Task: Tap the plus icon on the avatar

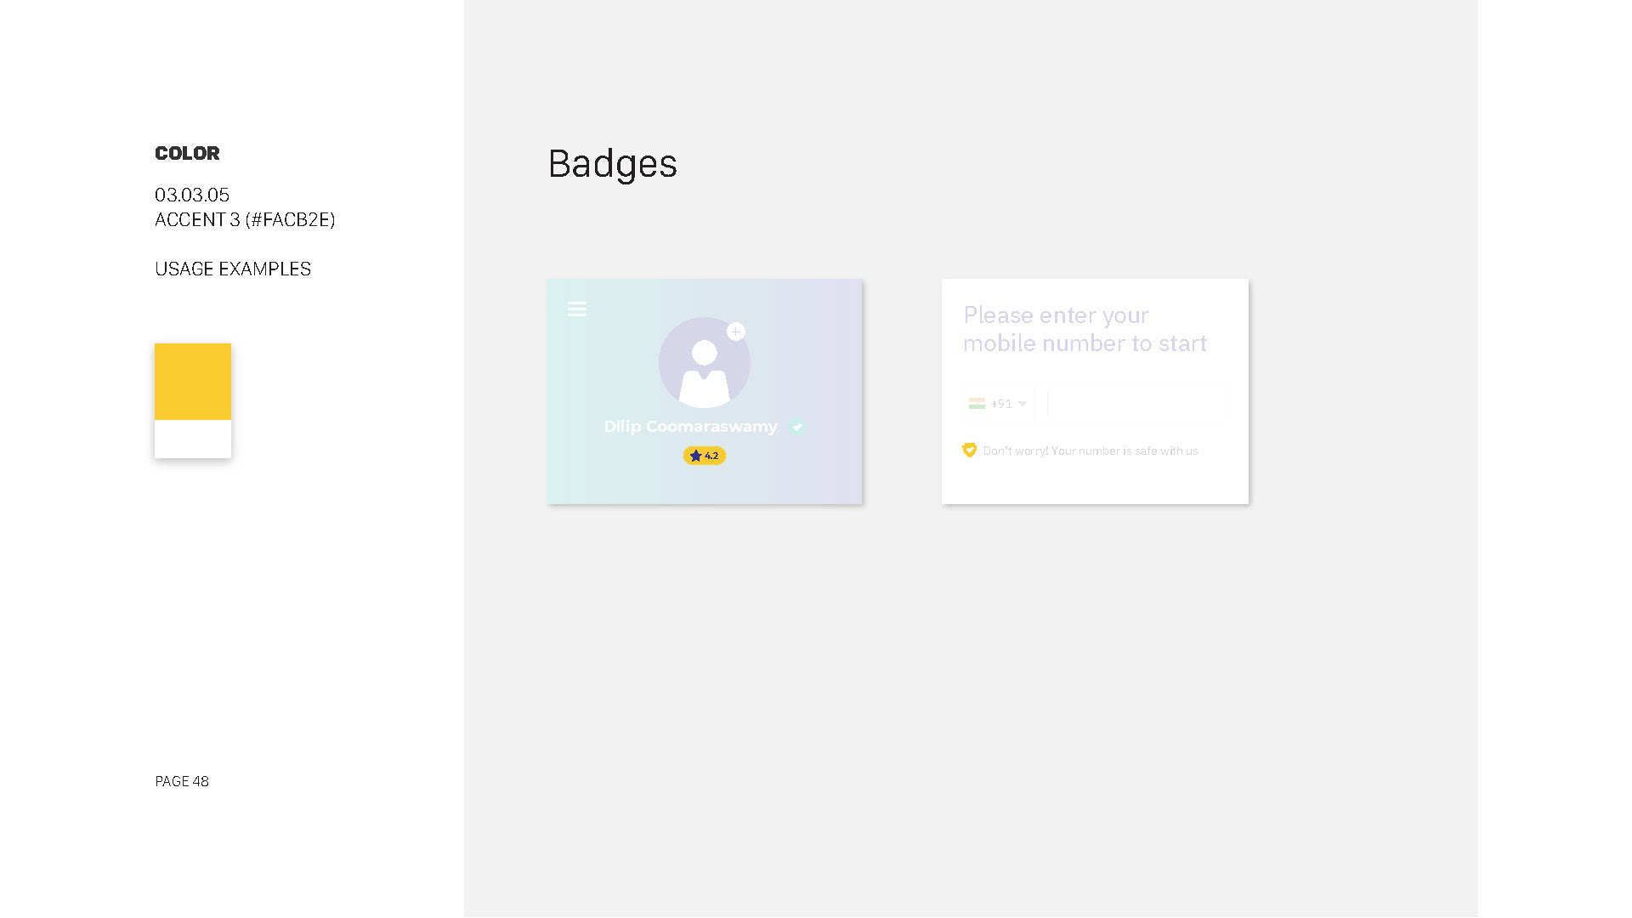Action: coord(736,331)
